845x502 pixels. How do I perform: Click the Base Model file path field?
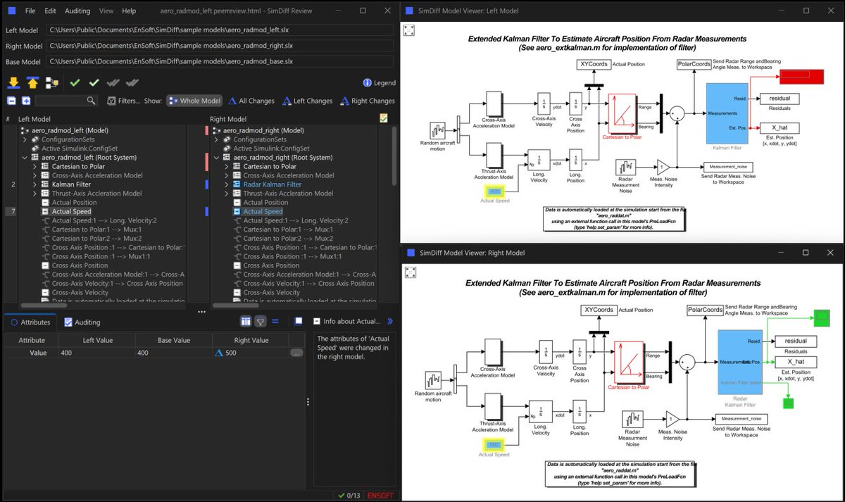(220, 61)
